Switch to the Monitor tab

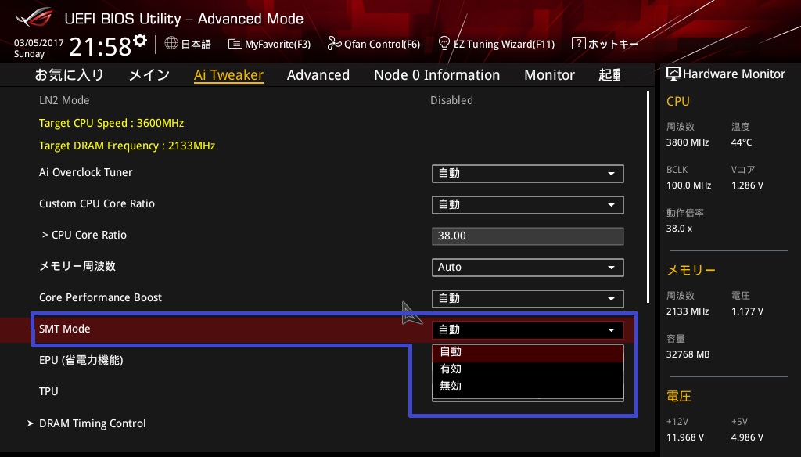coord(549,75)
